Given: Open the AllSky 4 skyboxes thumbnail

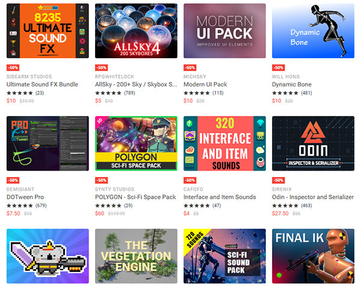Looking at the screenshot, I should click(136, 31).
